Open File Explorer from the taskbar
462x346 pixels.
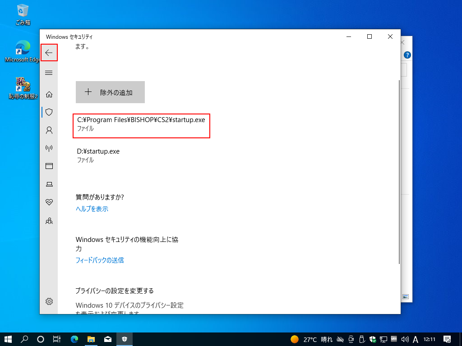[x=91, y=339]
